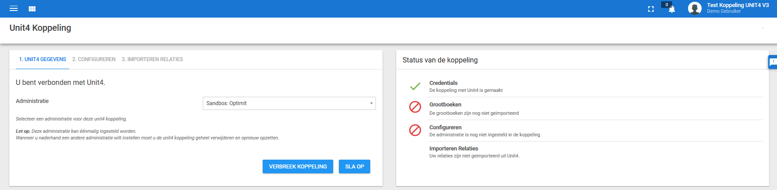Image resolution: width=777 pixels, height=190 pixels.
Task: Click the user avatar icon
Action: [695, 8]
